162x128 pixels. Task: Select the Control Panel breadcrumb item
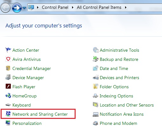coord(55,8)
